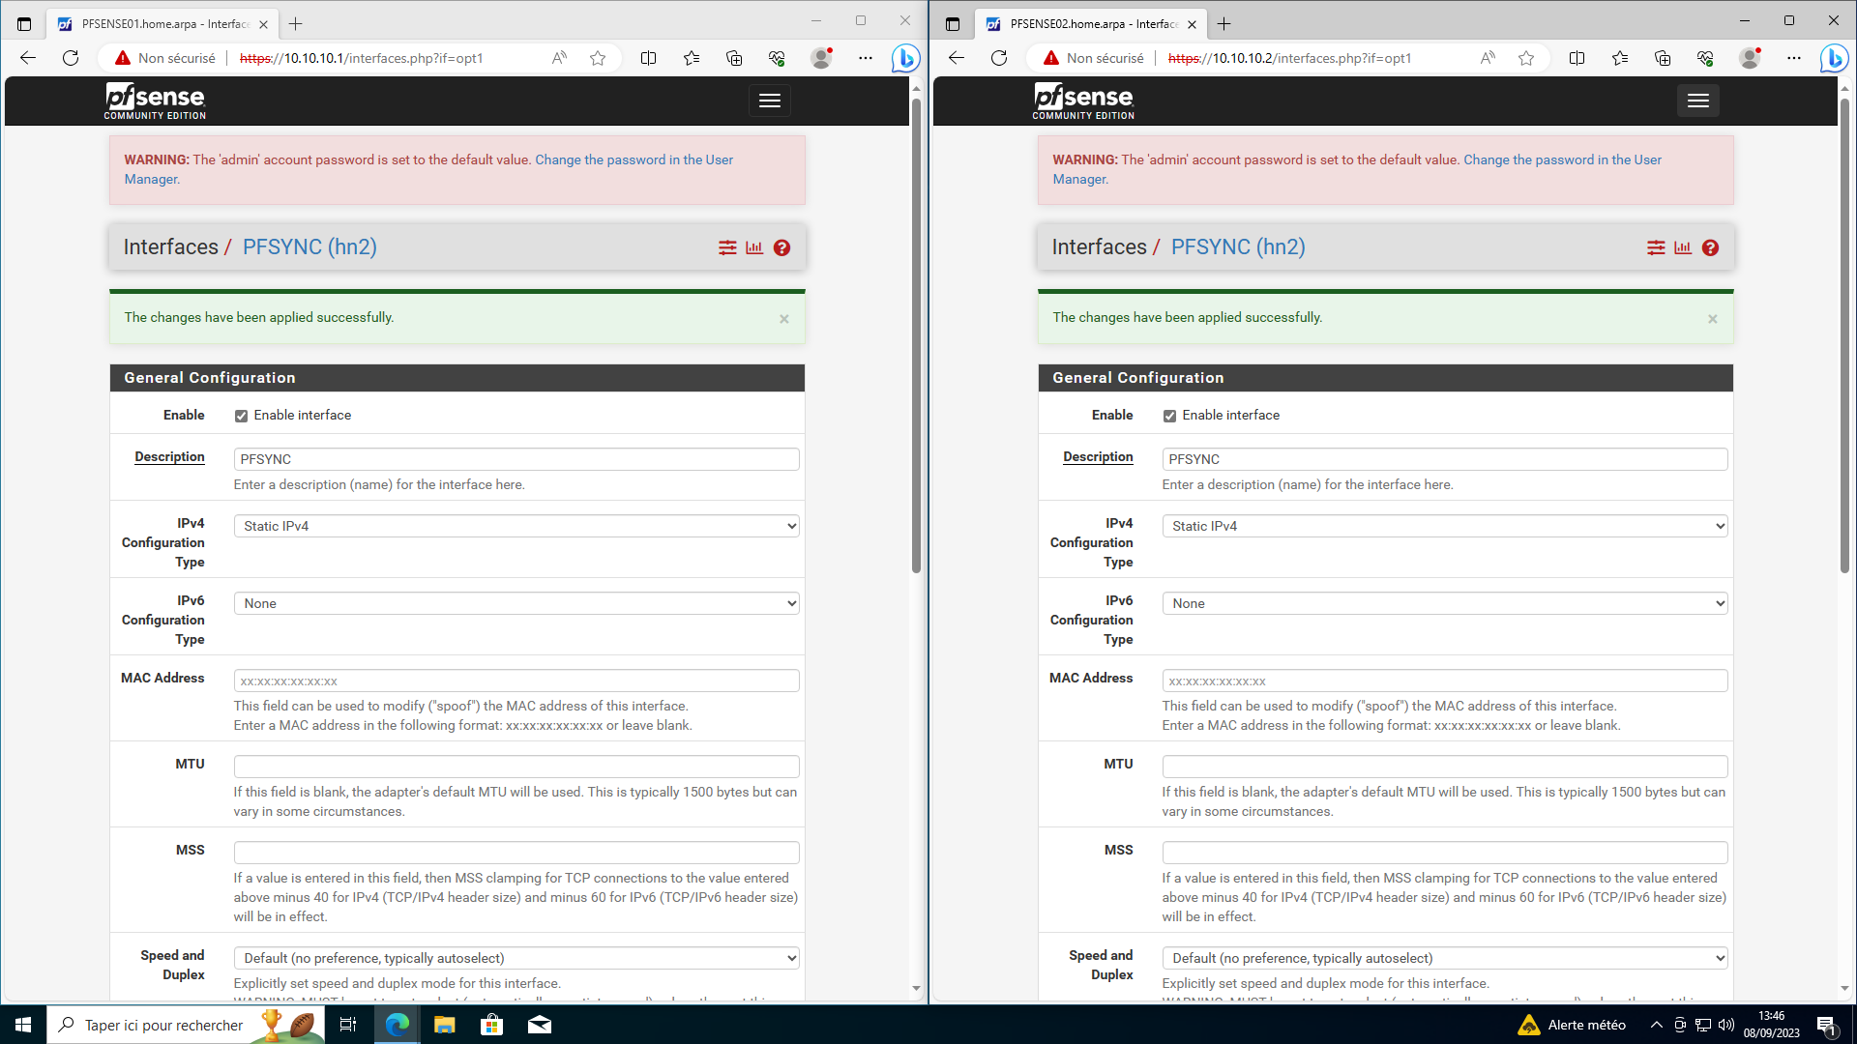Open Speed and Duplex dropdown on PFSENSE01
Screen dimensions: 1857x1044
coord(516,958)
